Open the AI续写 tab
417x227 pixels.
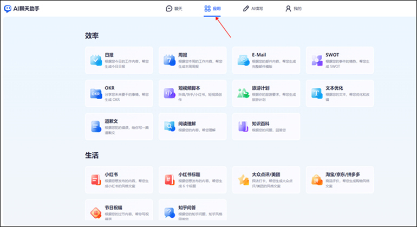253,9
